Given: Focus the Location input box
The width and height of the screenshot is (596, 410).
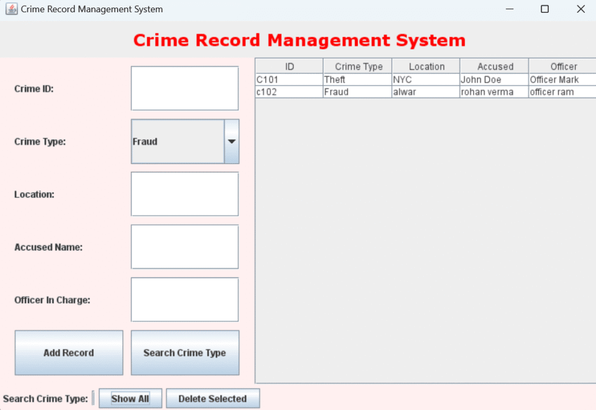Looking at the screenshot, I should click(185, 194).
